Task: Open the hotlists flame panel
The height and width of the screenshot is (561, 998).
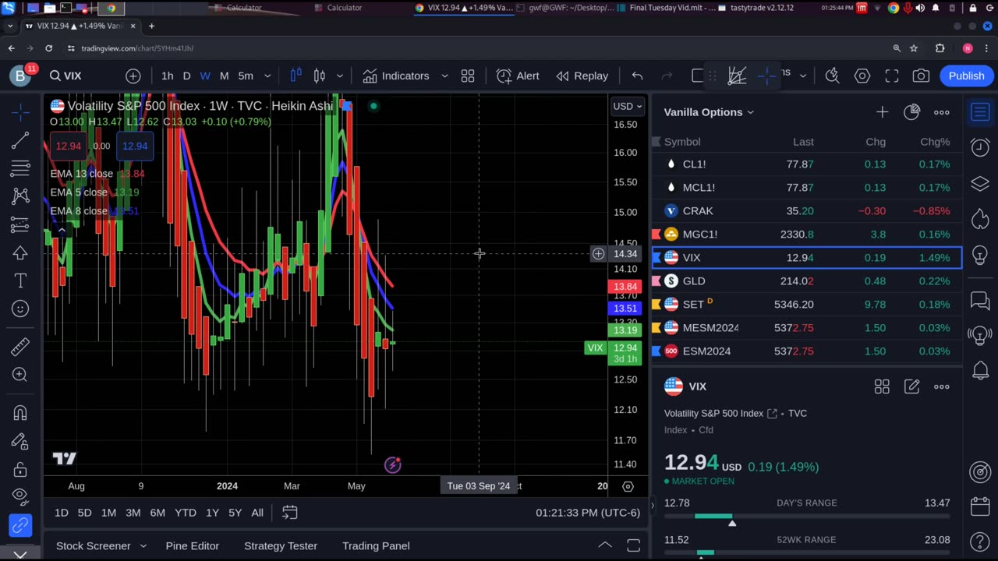Action: (980, 220)
